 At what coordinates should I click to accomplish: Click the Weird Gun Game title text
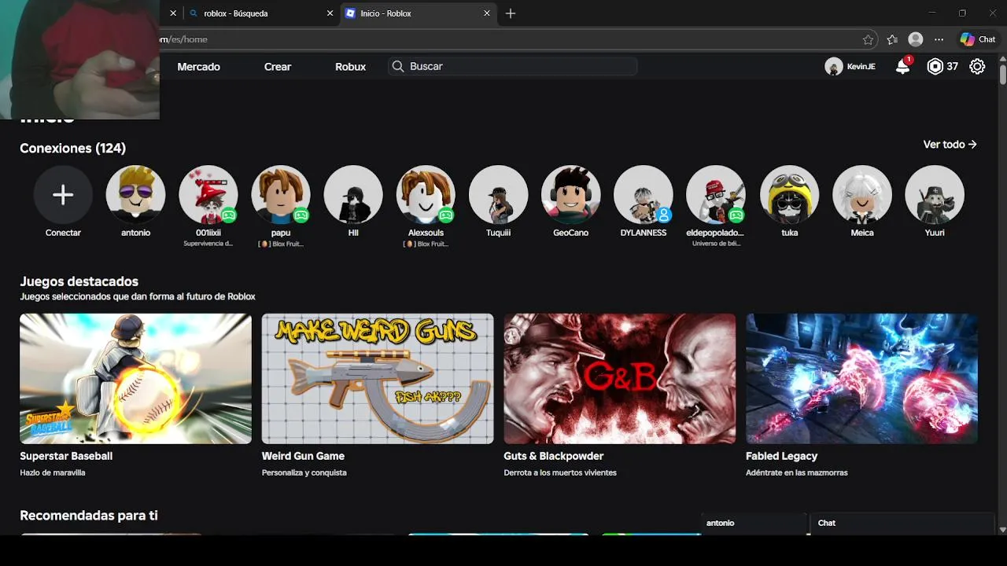click(x=303, y=456)
